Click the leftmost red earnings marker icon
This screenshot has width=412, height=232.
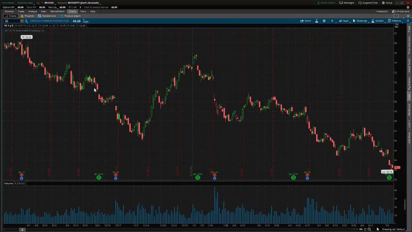pyautogui.click(x=22, y=175)
